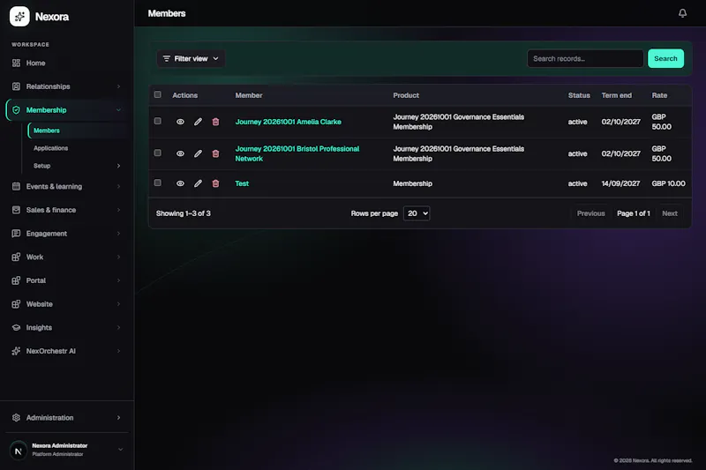Image resolution: width=706 pixels, height=470 pixels.
Task: Open the notifications bell
Action: pos(682,13)
